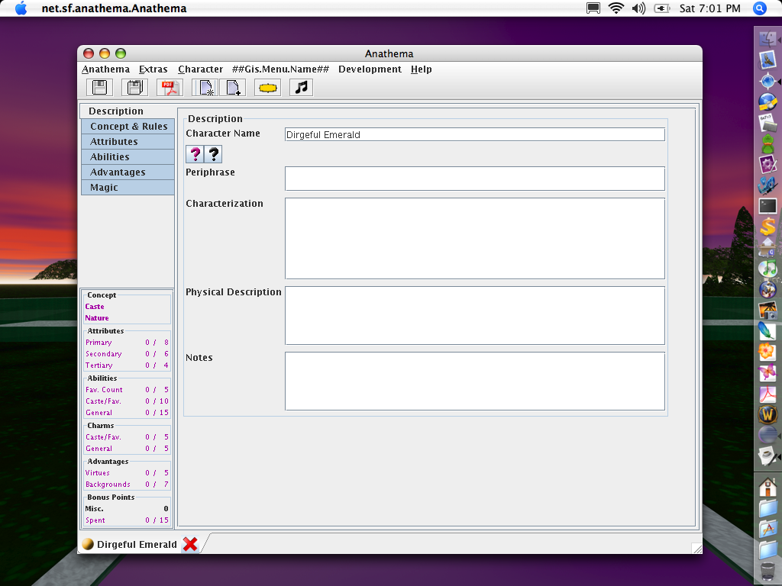This screenshot has height=586, width=782.
Task: Switch to the Advantages section
Action: click(128, 172)
